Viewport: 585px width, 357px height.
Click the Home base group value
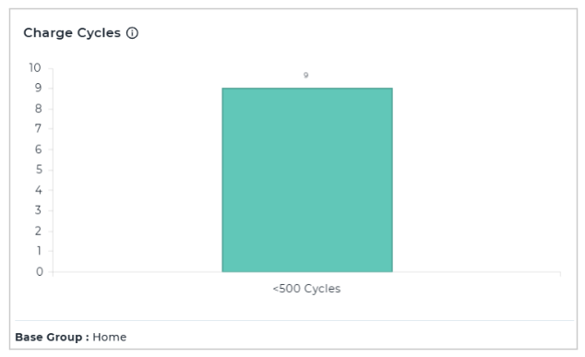pyautogui.click(x=109, y=337)
